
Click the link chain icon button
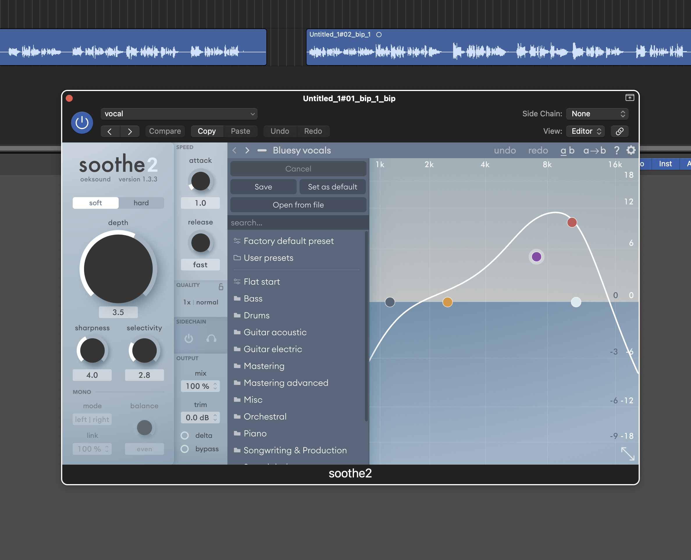pos(619,131)
